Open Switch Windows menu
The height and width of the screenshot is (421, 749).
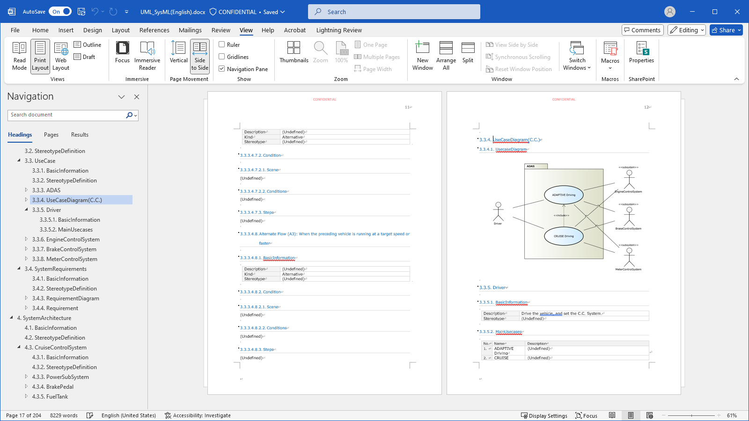(577, 56)
